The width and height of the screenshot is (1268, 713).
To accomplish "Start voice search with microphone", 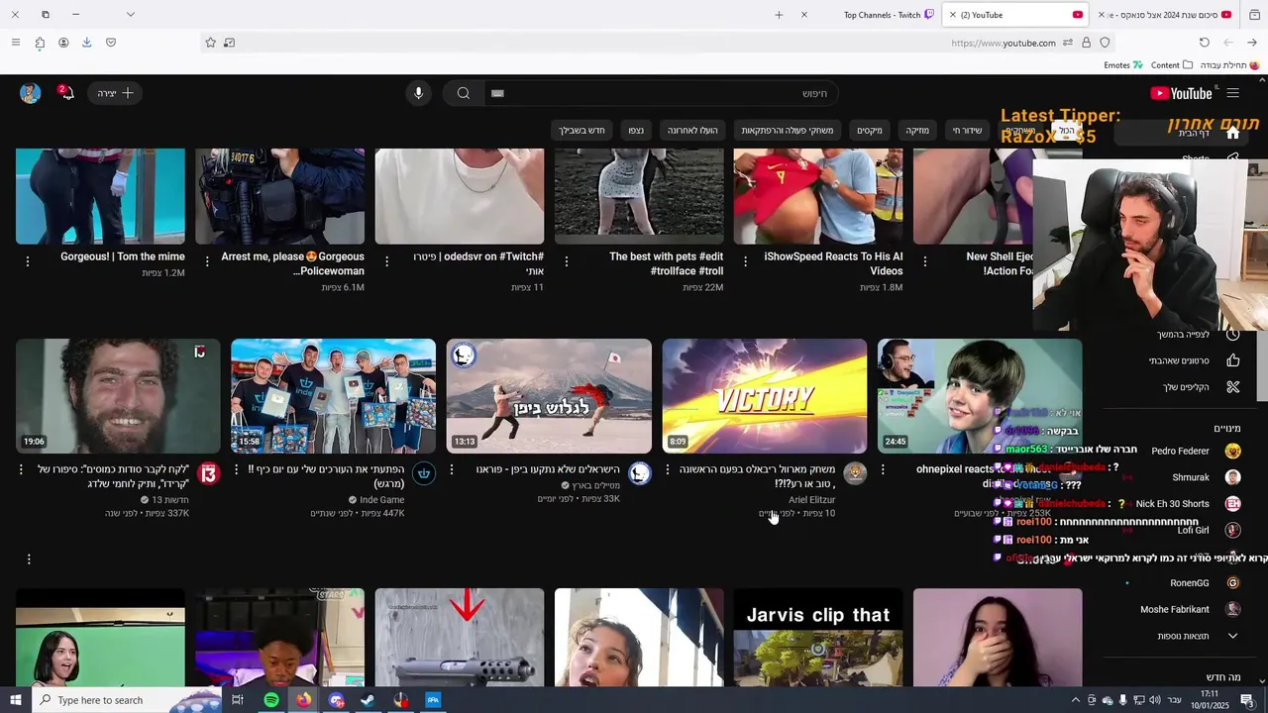I will point(418,93).
